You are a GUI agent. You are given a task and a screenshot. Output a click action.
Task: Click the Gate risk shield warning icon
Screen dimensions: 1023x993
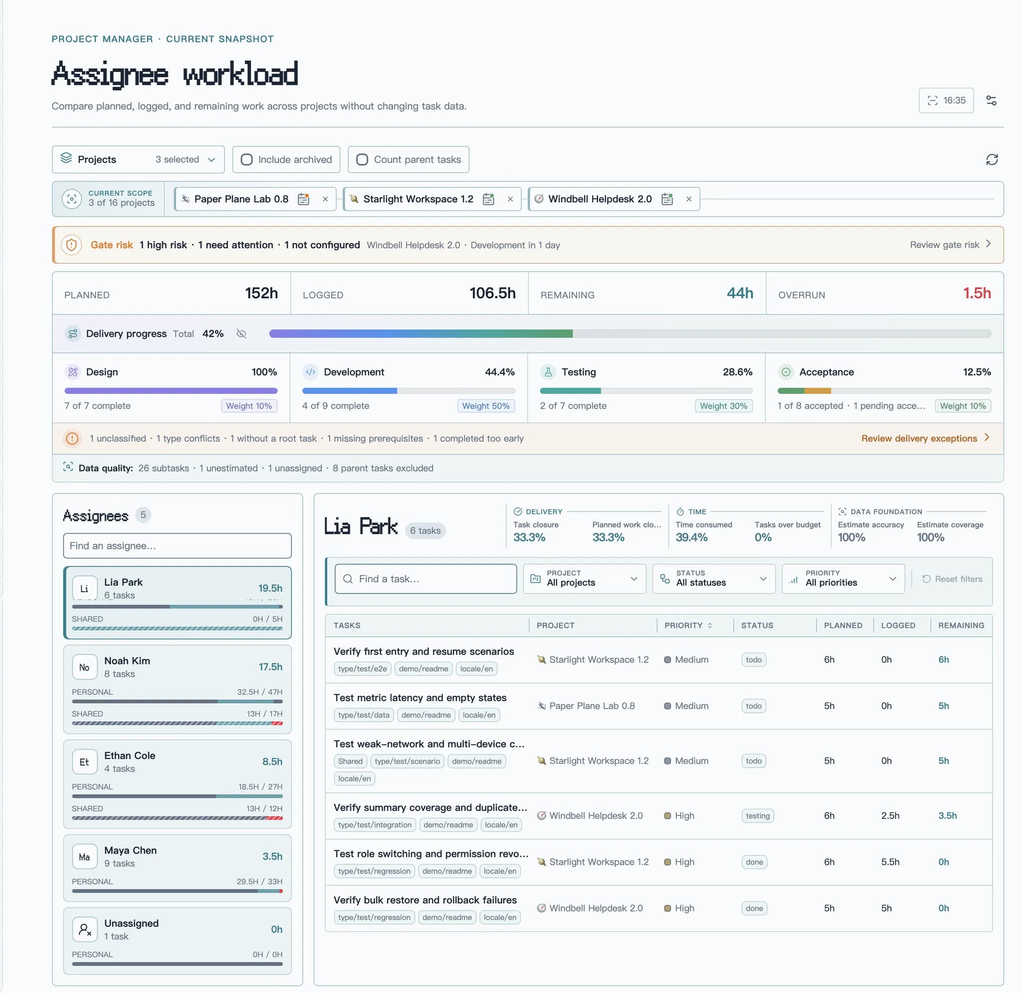71,245
